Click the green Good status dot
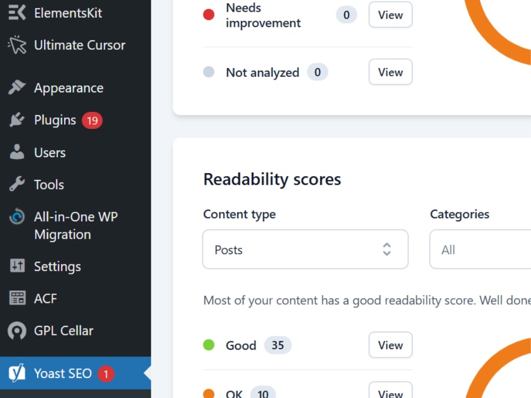Image resolution: width=531 pixels, height=398 pixels. click(209, 345)
